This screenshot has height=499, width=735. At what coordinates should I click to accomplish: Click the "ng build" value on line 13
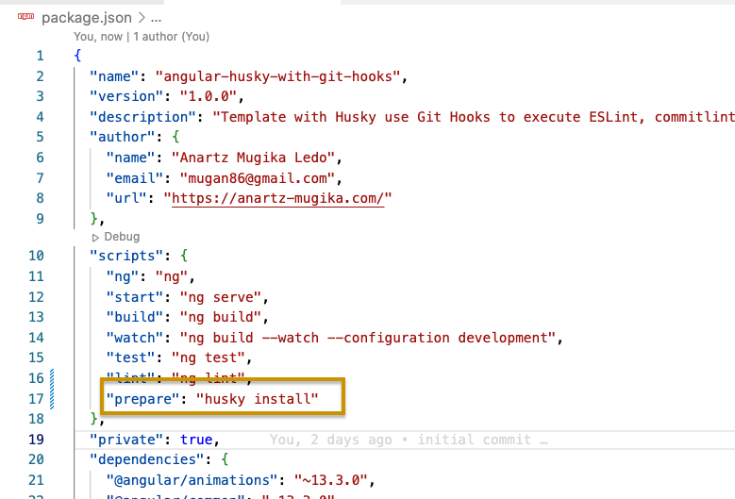pyautogui.click(x=221, y=317)
